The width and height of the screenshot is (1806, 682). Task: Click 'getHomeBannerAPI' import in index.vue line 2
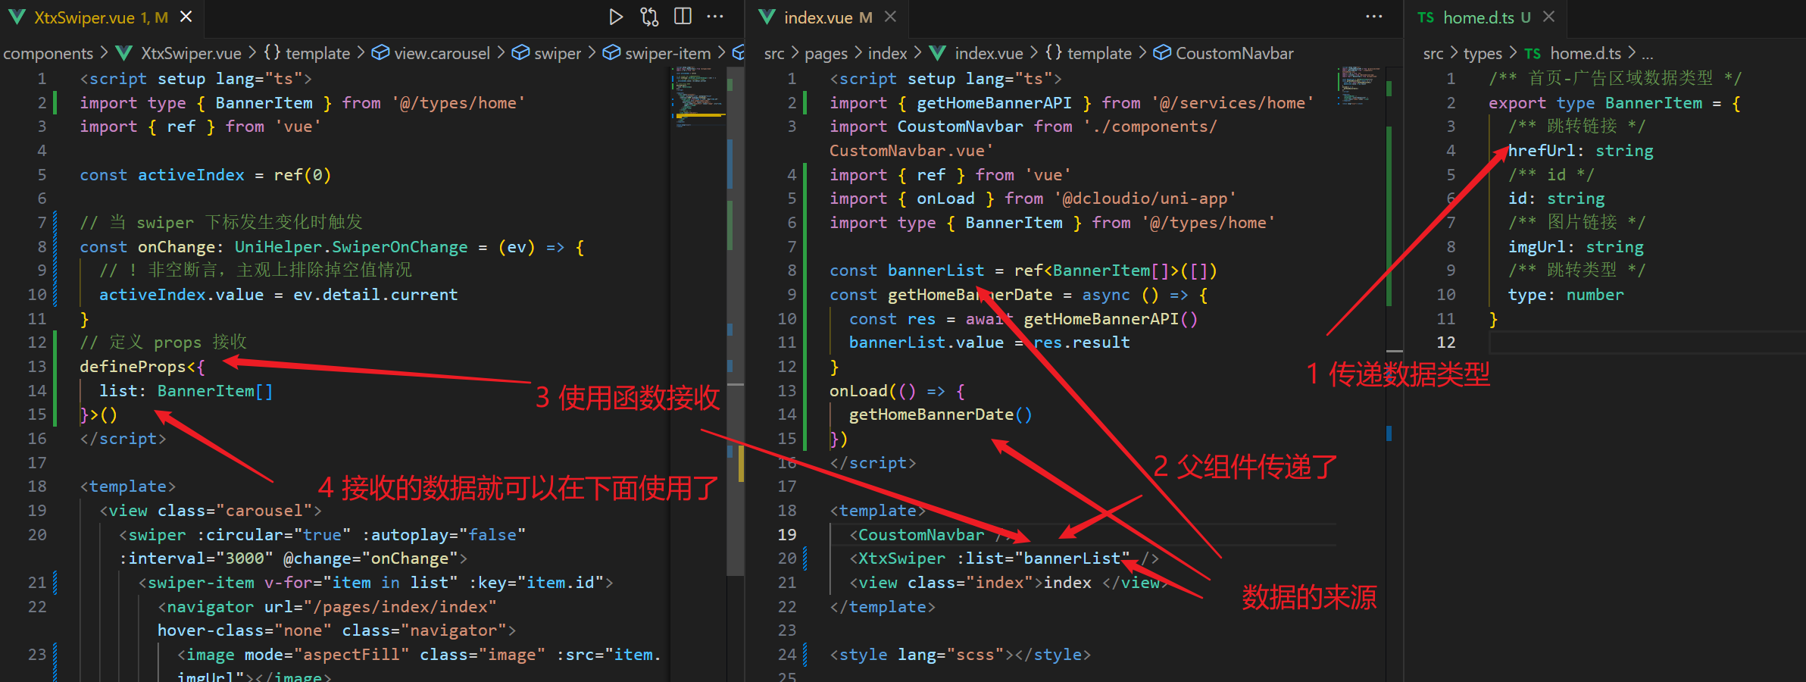pyautogui.click(x=994, y=103)
